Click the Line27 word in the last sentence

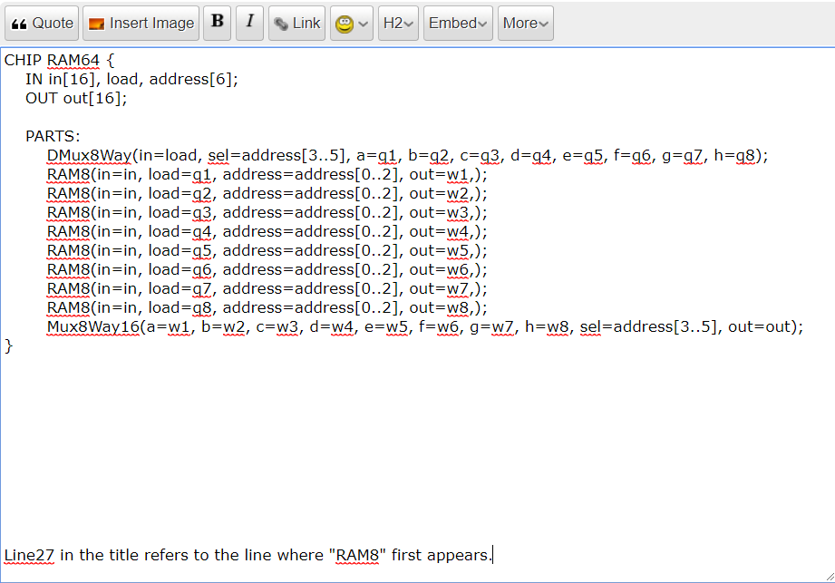pyautogui.click(x=29, y=555)
